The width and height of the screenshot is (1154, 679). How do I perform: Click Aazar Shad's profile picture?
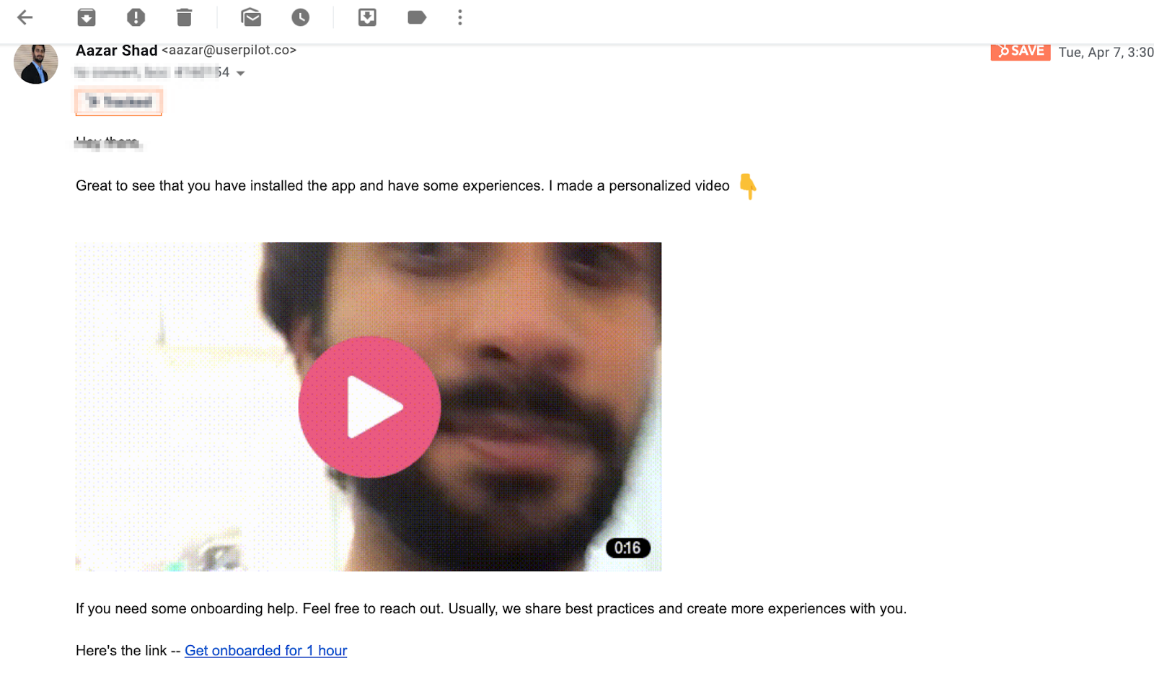tap(36, 63)
